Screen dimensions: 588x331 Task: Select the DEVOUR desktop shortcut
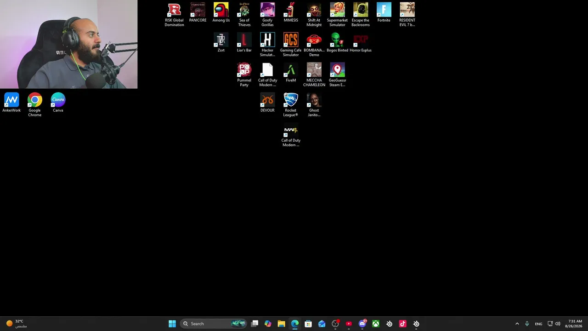tap(267, 103)
